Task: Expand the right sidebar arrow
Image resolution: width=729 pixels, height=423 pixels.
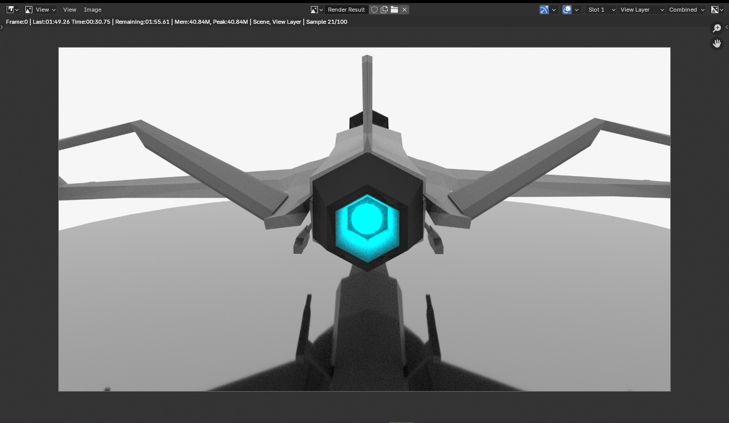Action: click(x=727, y=27)
